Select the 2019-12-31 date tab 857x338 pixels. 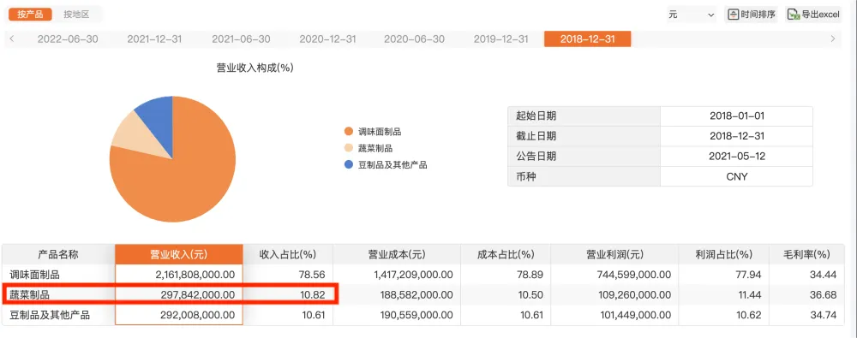click(x=500, y=39)
